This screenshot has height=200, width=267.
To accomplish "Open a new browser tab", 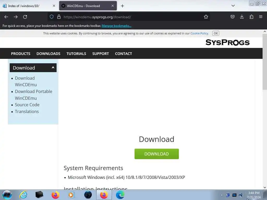I will 123,6.
